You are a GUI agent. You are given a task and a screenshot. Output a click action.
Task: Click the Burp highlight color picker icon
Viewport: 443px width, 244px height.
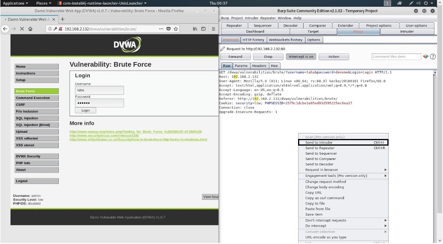(426, 57)
